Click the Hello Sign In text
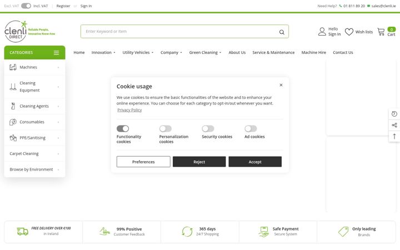This screenshot has width=400, height=250. click(x=334, y=32)
